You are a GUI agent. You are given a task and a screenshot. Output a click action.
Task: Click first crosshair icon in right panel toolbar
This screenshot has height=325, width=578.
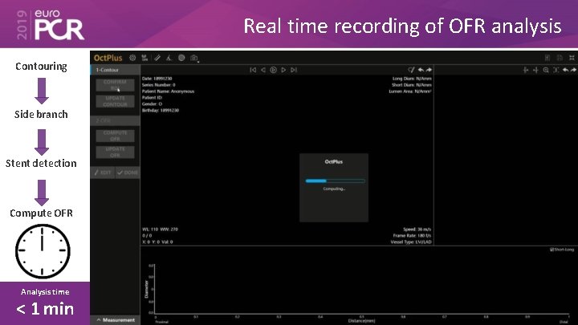tap(526, 70)
